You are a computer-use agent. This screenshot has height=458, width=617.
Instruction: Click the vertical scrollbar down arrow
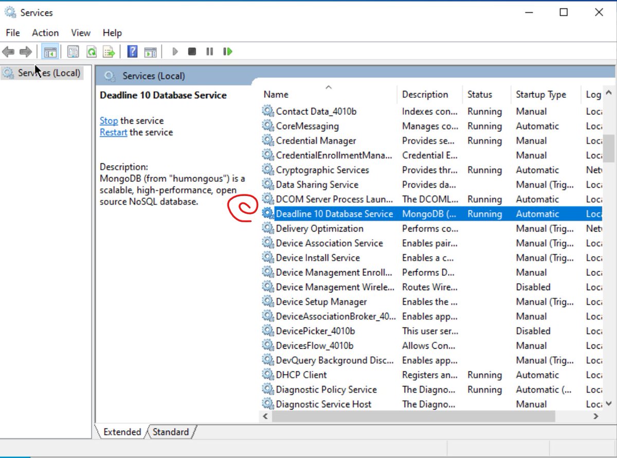pyautogui.click(x=609, y=404)
